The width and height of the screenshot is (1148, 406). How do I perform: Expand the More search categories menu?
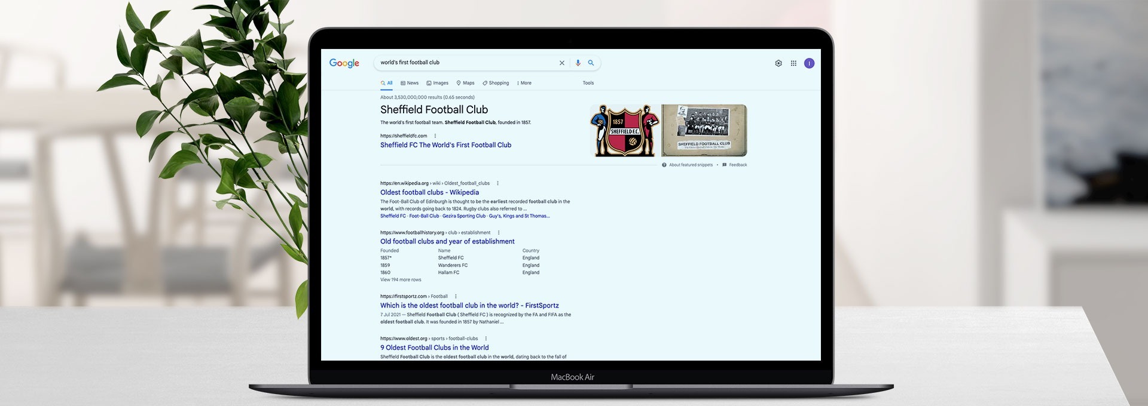point(524,83)
